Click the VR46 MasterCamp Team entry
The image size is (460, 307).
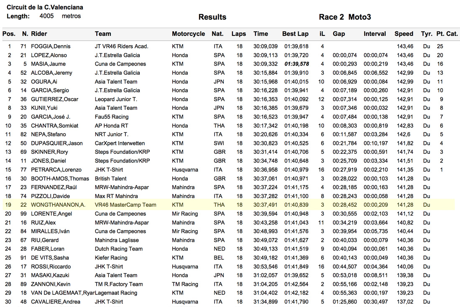tap(125, 205)
